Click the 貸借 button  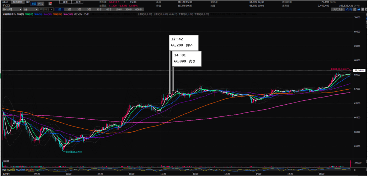click(65, 3)
